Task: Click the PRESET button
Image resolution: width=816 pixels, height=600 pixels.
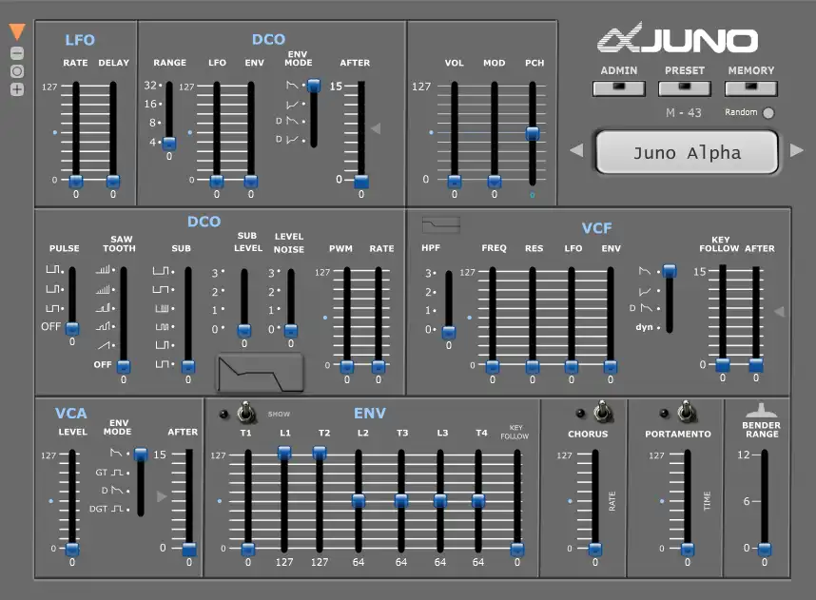Action: [x=685, y=88]
